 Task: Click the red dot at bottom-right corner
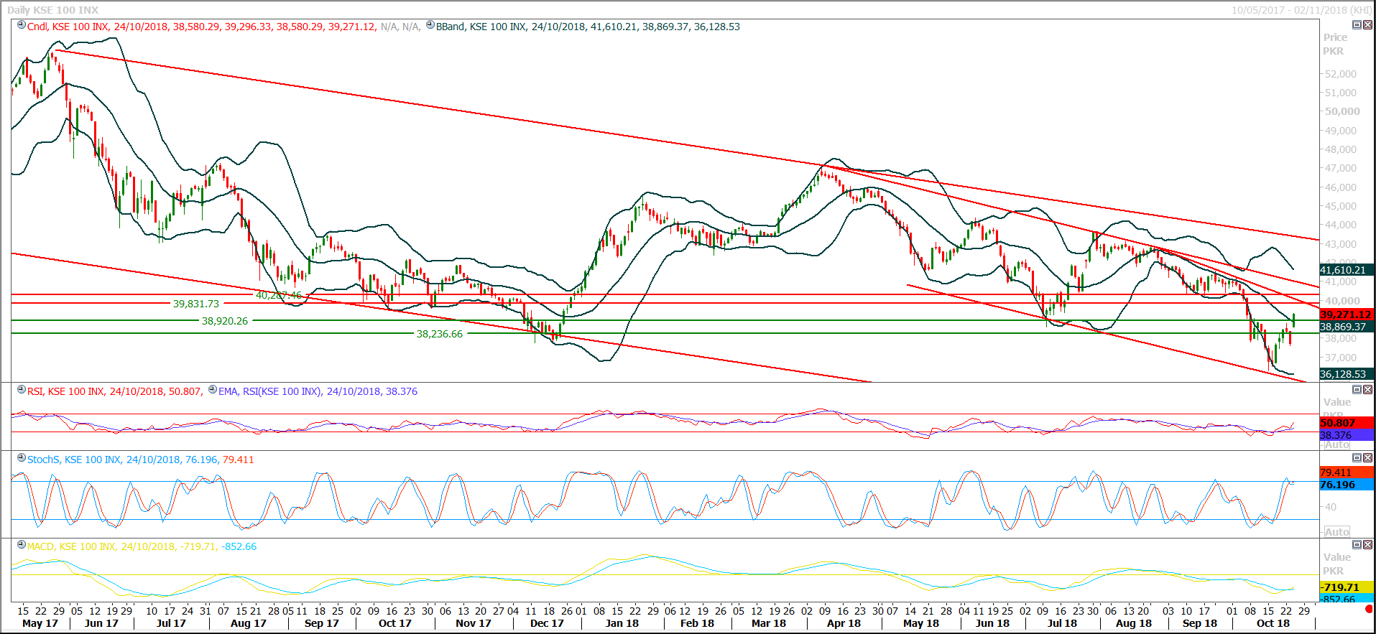1369,609
